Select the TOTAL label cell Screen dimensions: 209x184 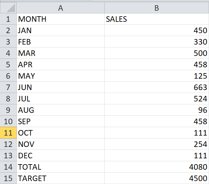60,167
